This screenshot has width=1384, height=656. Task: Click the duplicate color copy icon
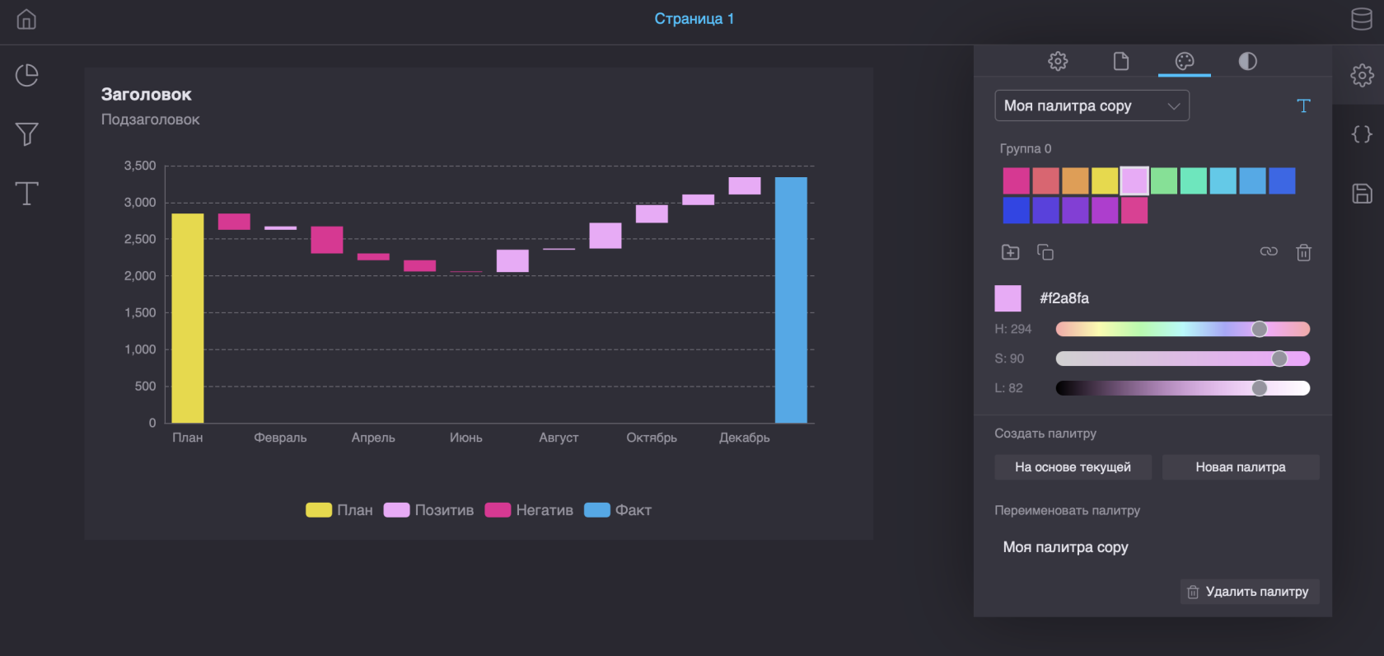(1045, 252)
